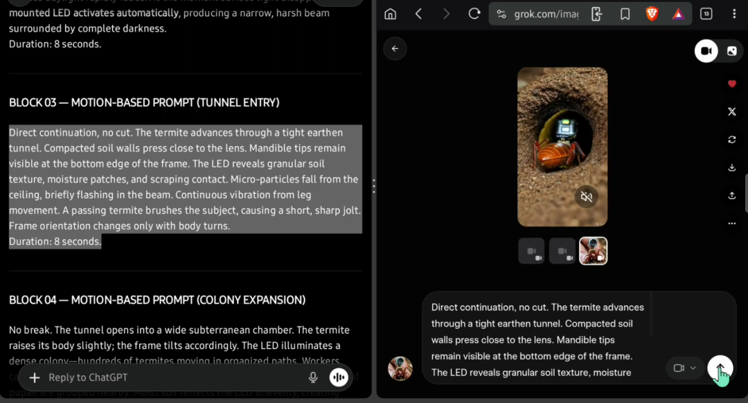
Task: Start ChatGPT voice mode
Action: coord(339,377)
